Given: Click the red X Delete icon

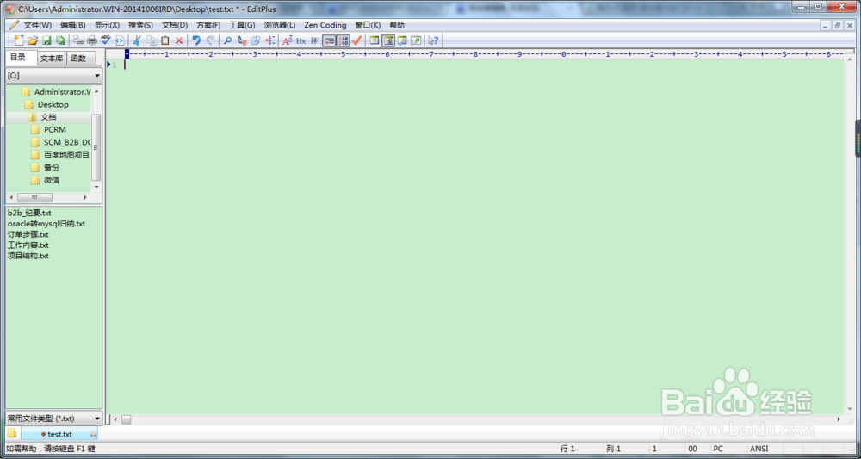Looking at the screenshot, I should (179, 40).
